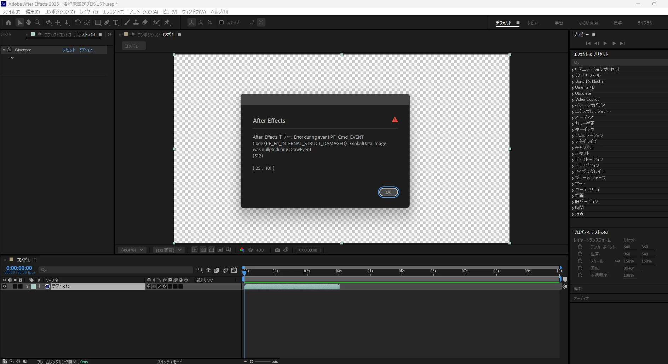Open the grid and guide options icon

coord(229,250)
